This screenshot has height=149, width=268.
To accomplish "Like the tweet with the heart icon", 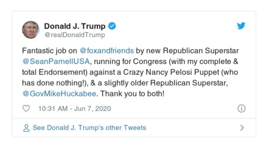I will click(26, 108).
